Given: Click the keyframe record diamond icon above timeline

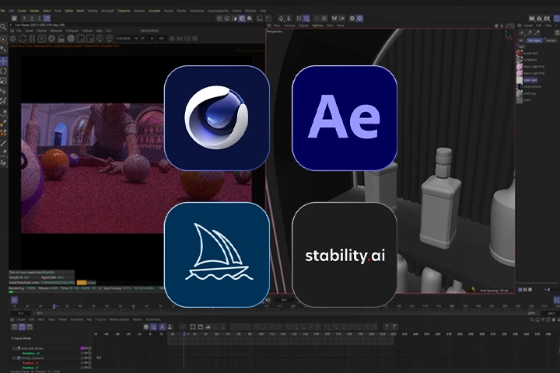Looking at the screenshot, I should [x=14, y=300].
